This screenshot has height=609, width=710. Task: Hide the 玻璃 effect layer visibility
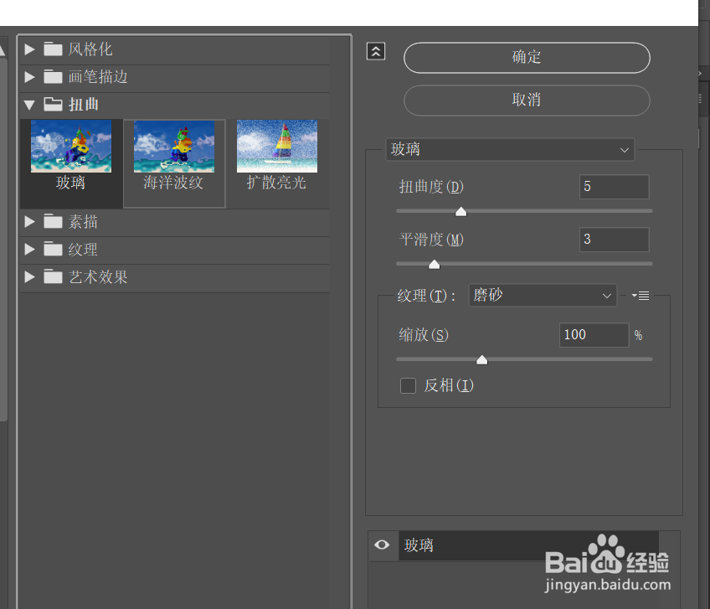point(382,545)
